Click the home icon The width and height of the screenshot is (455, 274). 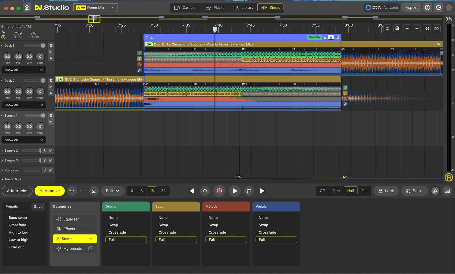(27, 8)
